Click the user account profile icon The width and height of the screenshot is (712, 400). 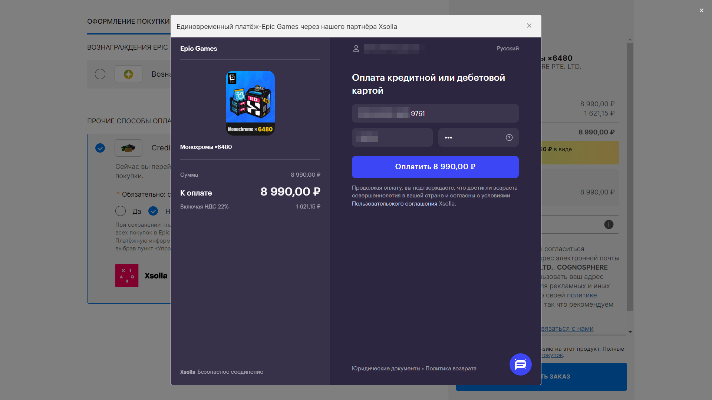click(356, 49)
